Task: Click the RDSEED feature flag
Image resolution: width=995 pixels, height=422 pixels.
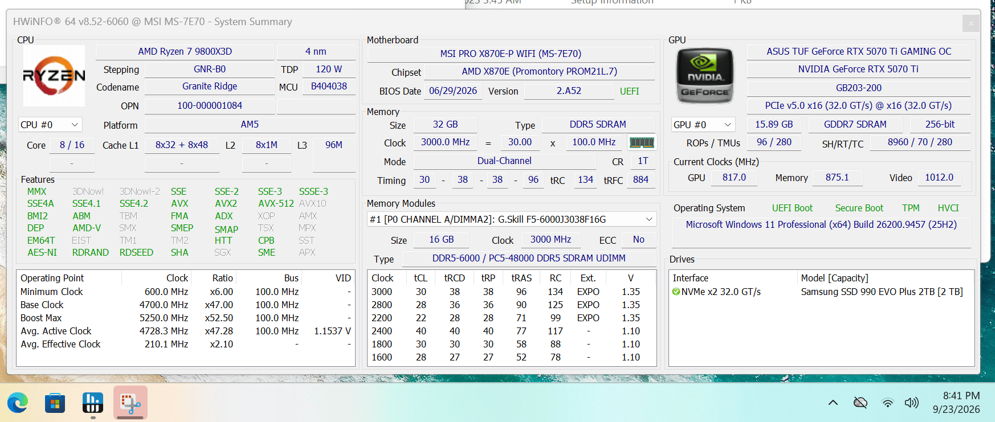Action: (136, 252)
